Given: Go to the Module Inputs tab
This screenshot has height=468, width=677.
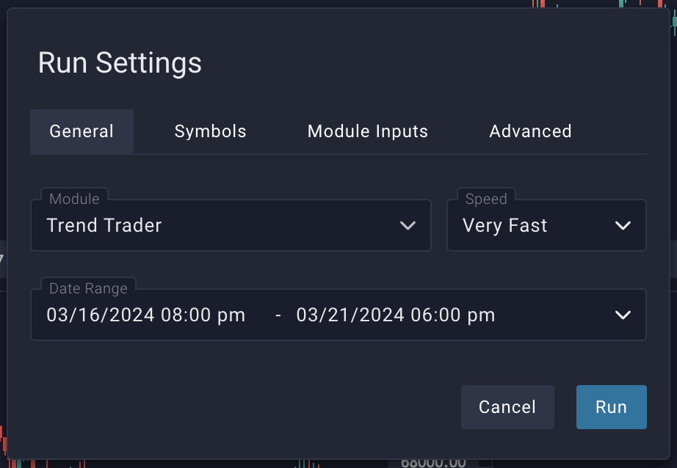Looking at the screenshot, I should (367, 132).
